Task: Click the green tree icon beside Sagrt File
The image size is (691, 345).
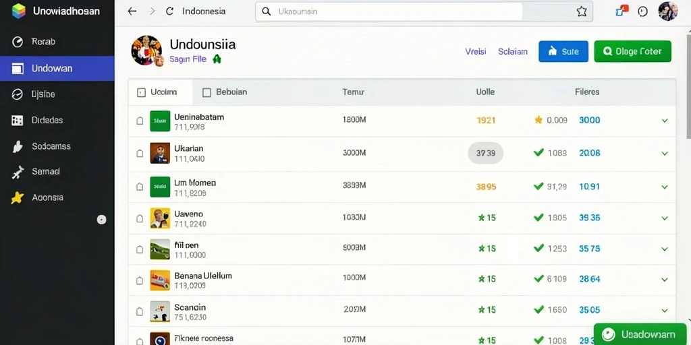Action: tap(217, 59)
